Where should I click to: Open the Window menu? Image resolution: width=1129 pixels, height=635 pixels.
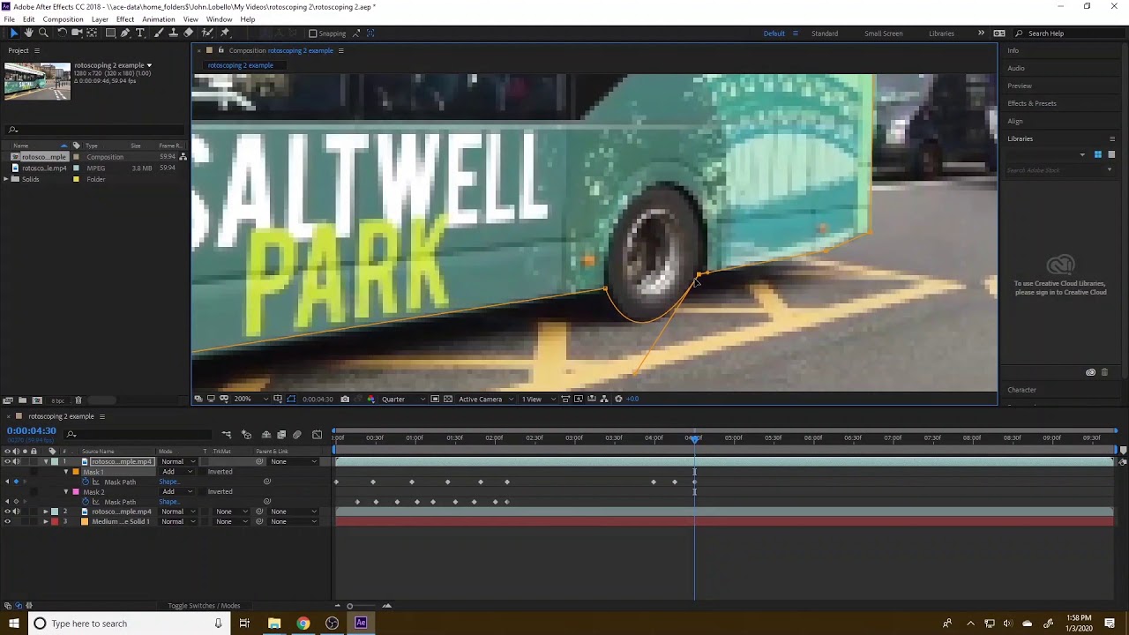click(x=219, y=19)
